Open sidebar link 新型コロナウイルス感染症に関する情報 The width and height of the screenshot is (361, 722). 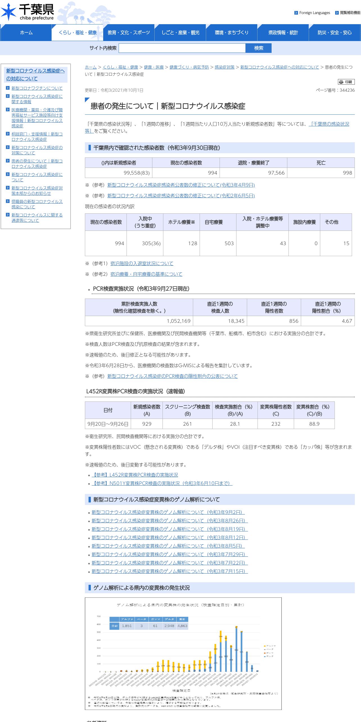coord(37,99)
